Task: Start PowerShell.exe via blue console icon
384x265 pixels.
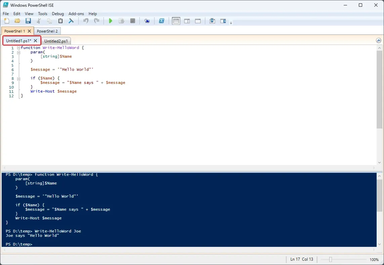Action: click(162, 21)
